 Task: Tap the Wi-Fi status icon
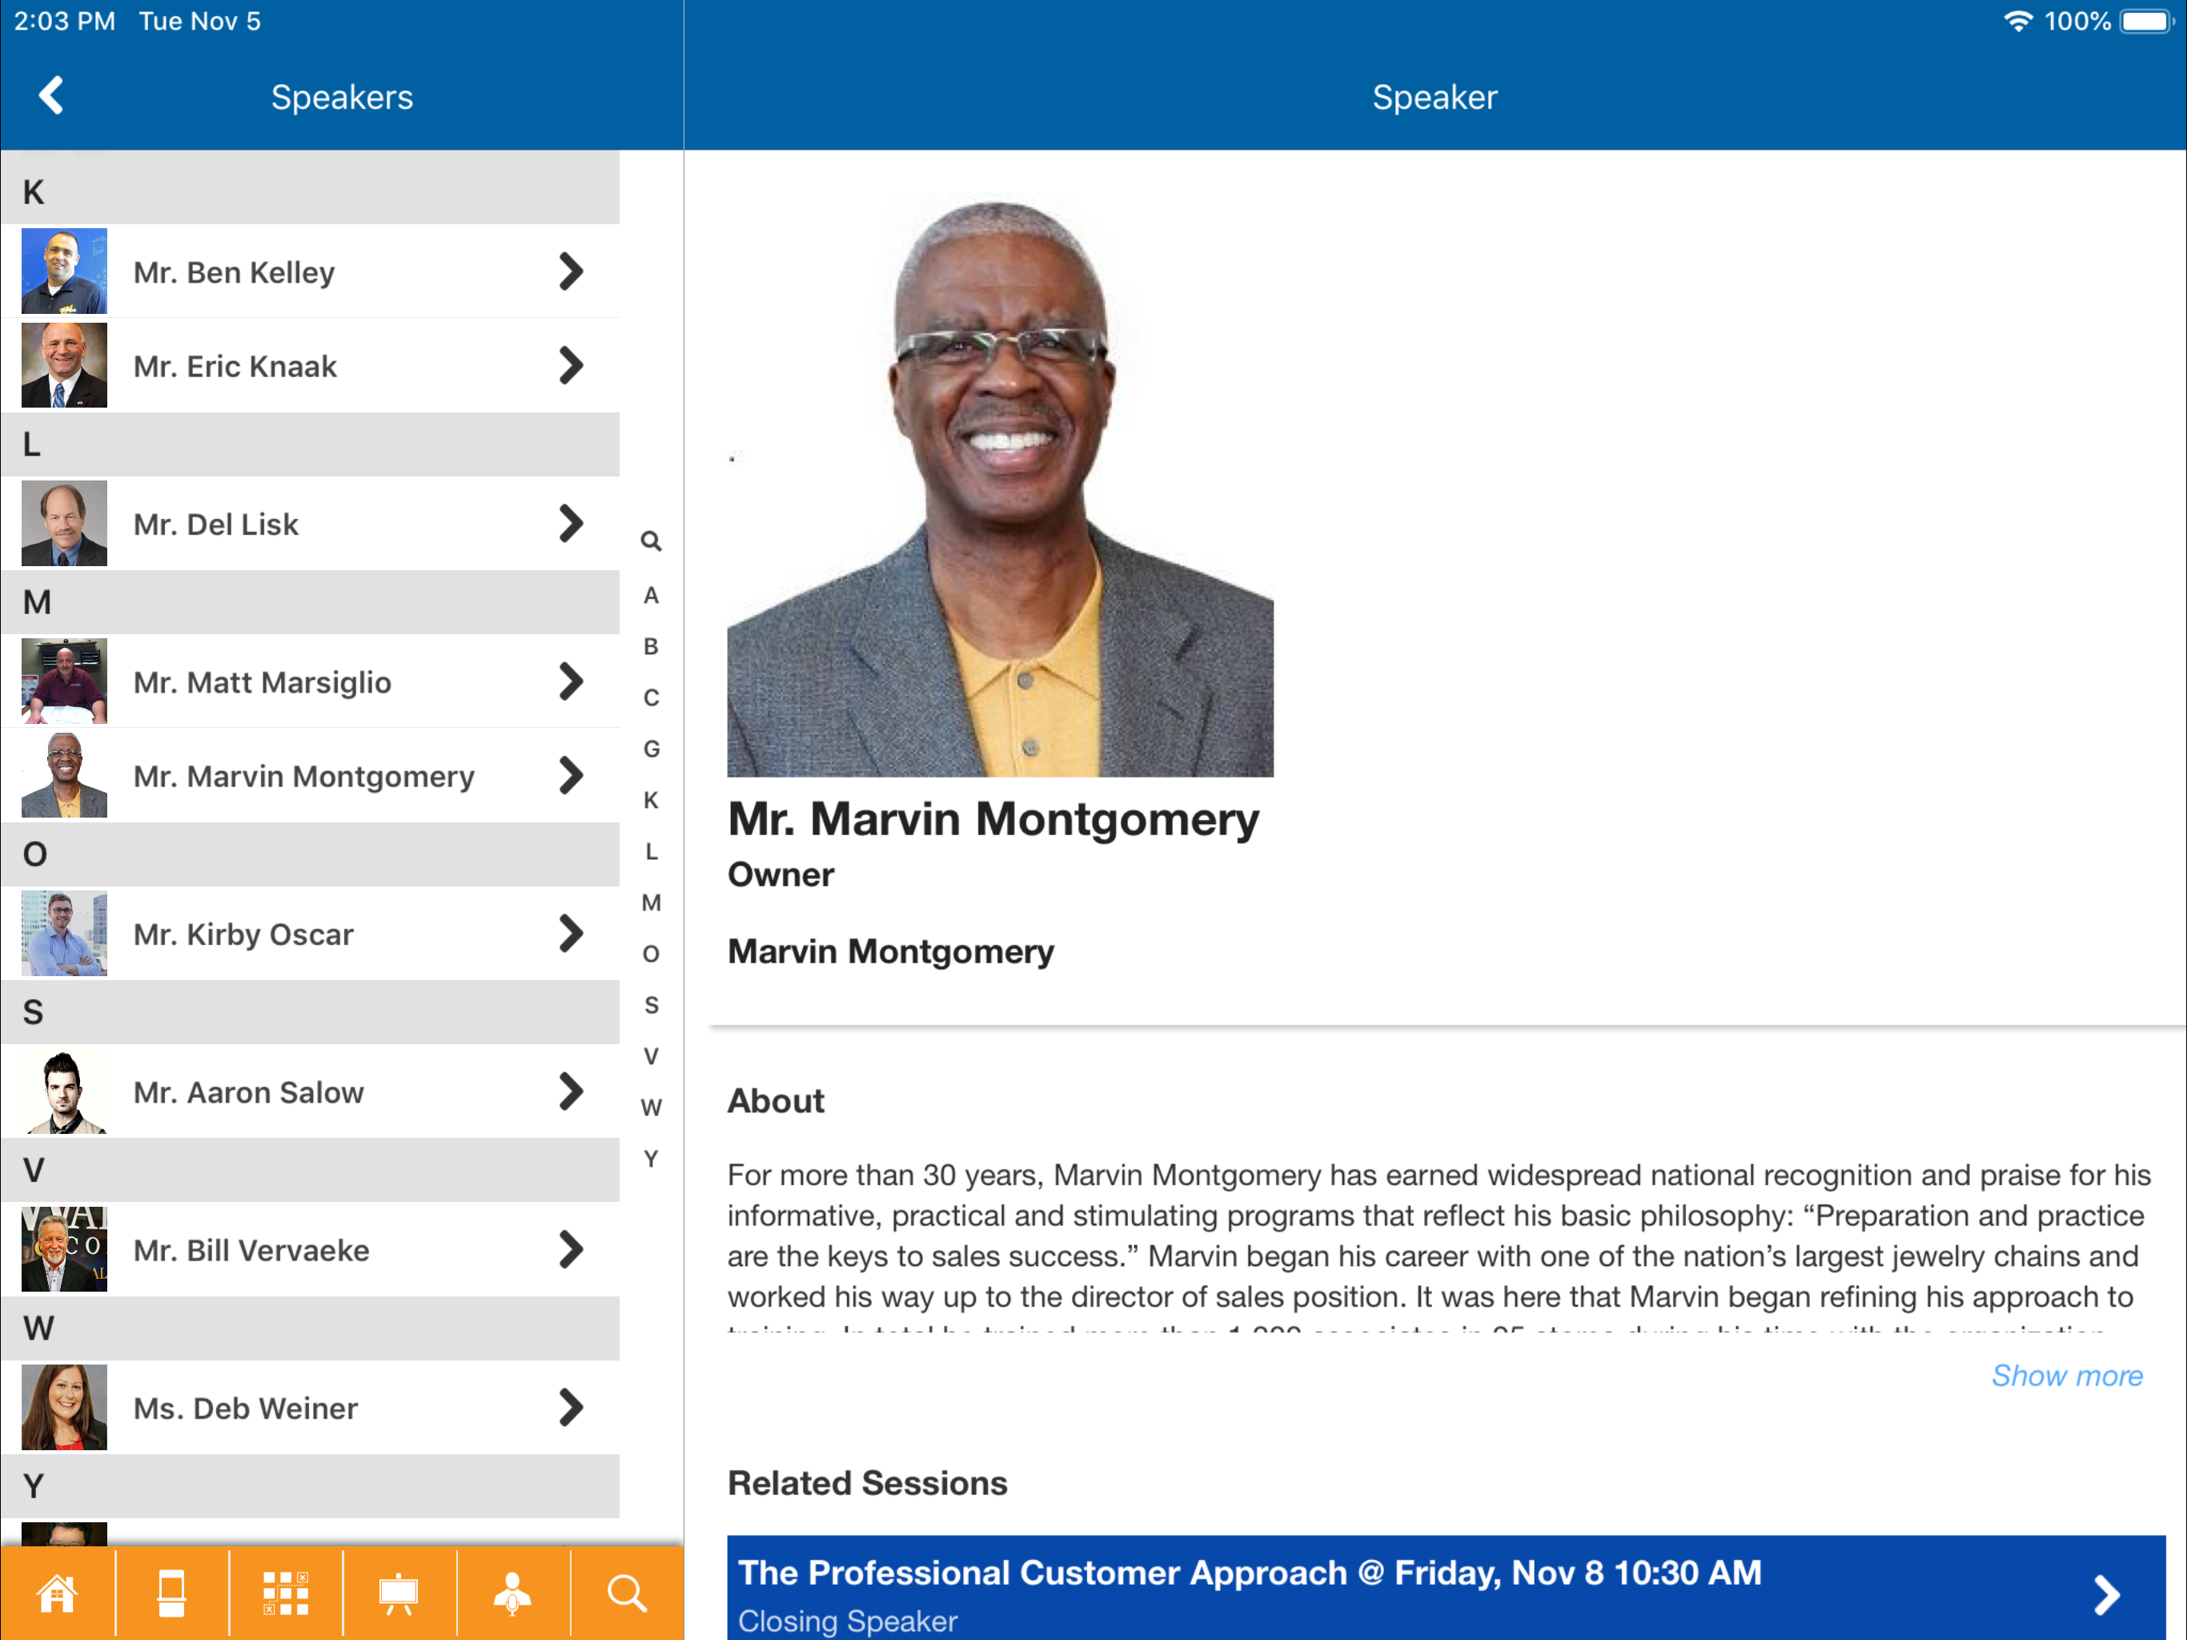(x=2017, y=21)
